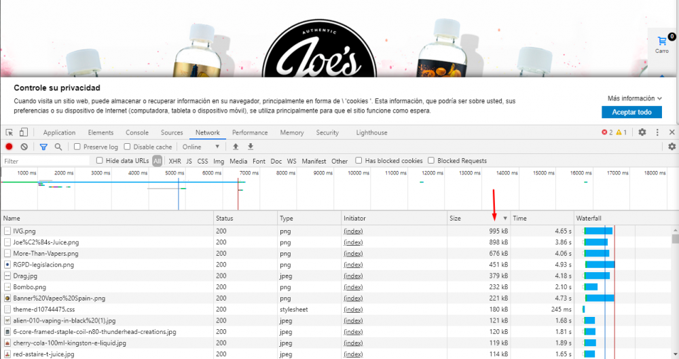Click the import HAR file upload arrow
This screenshot has width=679, height=359.
tap(236, 147)
